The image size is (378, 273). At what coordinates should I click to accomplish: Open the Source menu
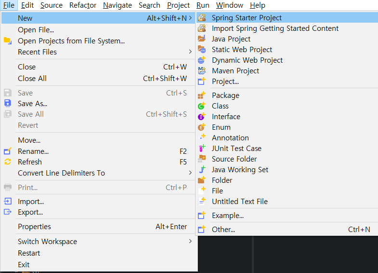click(52, 5)
